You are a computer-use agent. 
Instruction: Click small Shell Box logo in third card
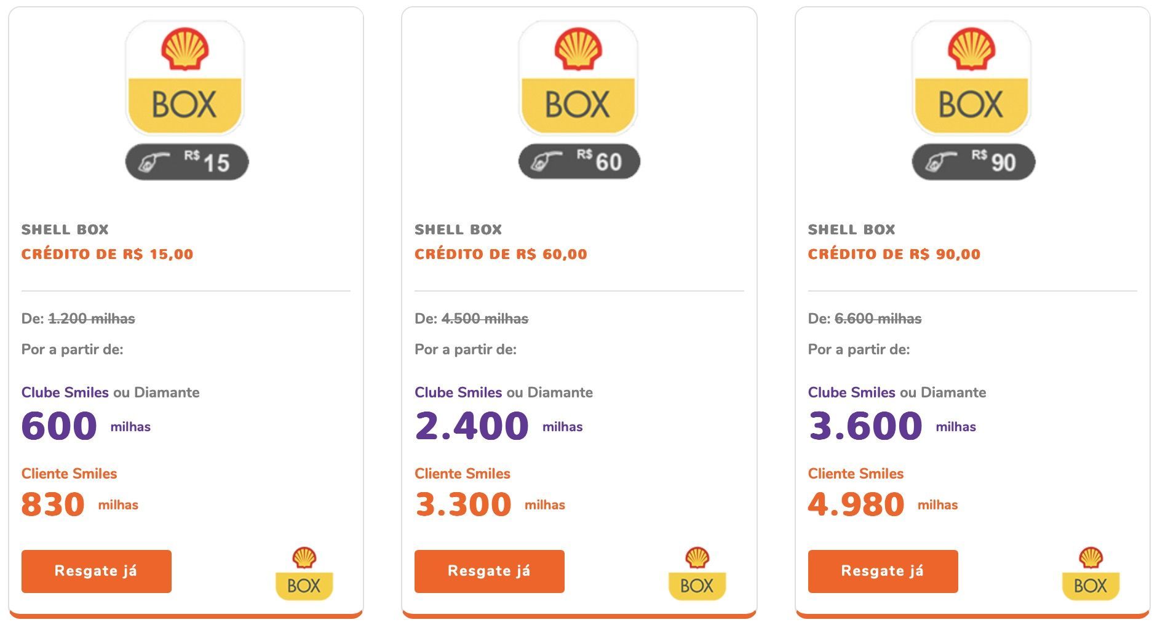[x=1090, y=573]
